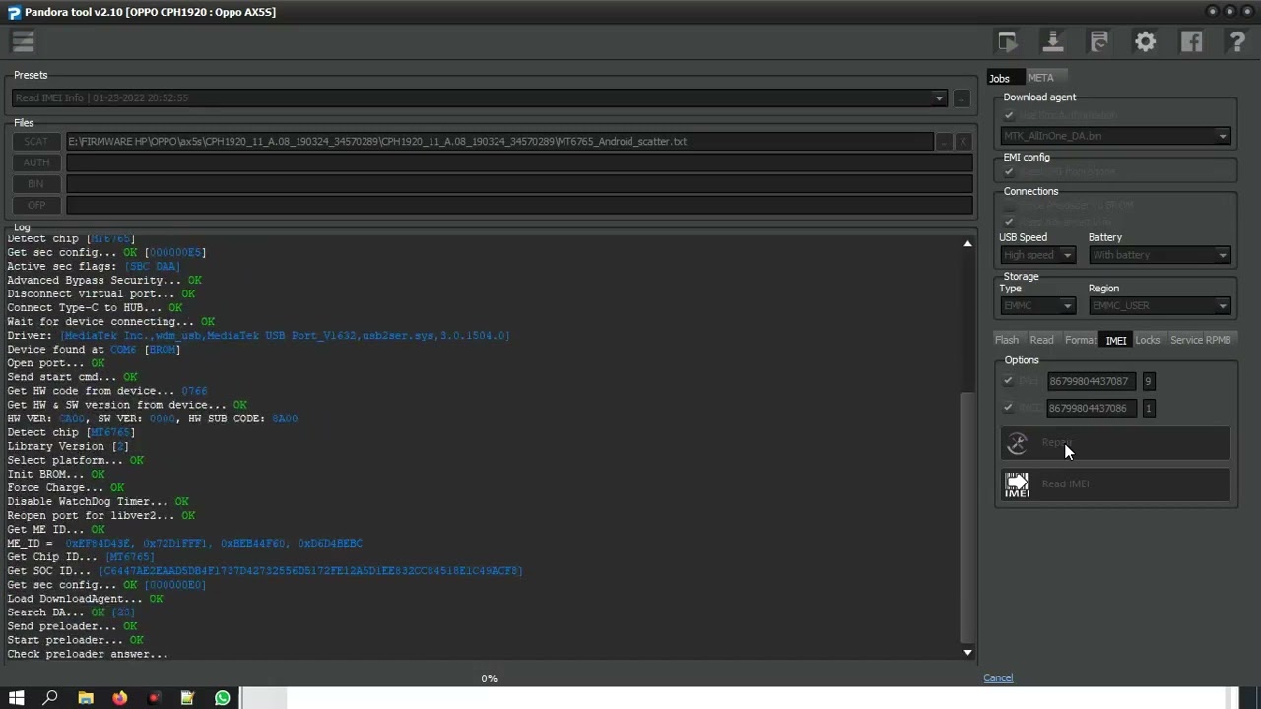Click the Read IMEI barcode icon

click(x=1017, y=483)
